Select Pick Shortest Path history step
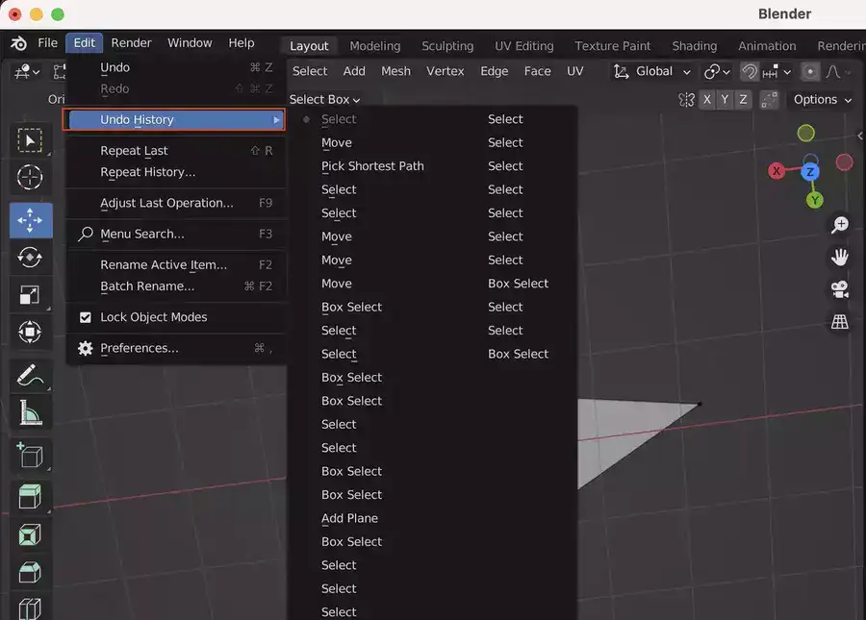This screenshot has width=866, height=620. point(372,166)
